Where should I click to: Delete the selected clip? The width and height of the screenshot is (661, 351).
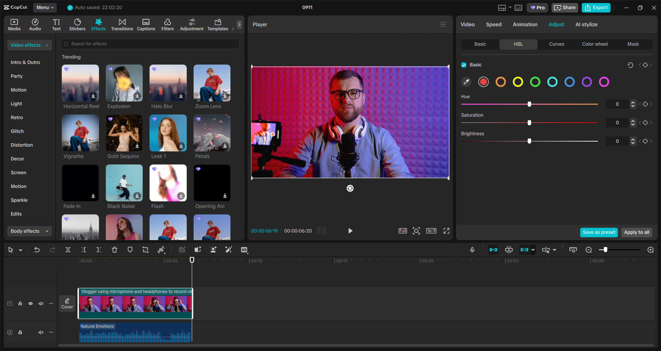point(114,249)
